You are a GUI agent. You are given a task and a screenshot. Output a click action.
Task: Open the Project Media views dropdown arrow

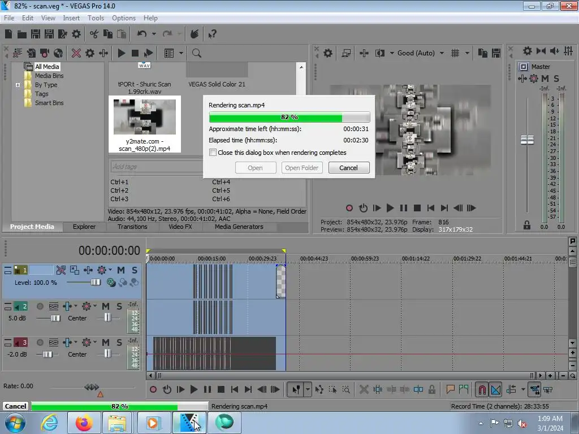click(x=181, y=53)
